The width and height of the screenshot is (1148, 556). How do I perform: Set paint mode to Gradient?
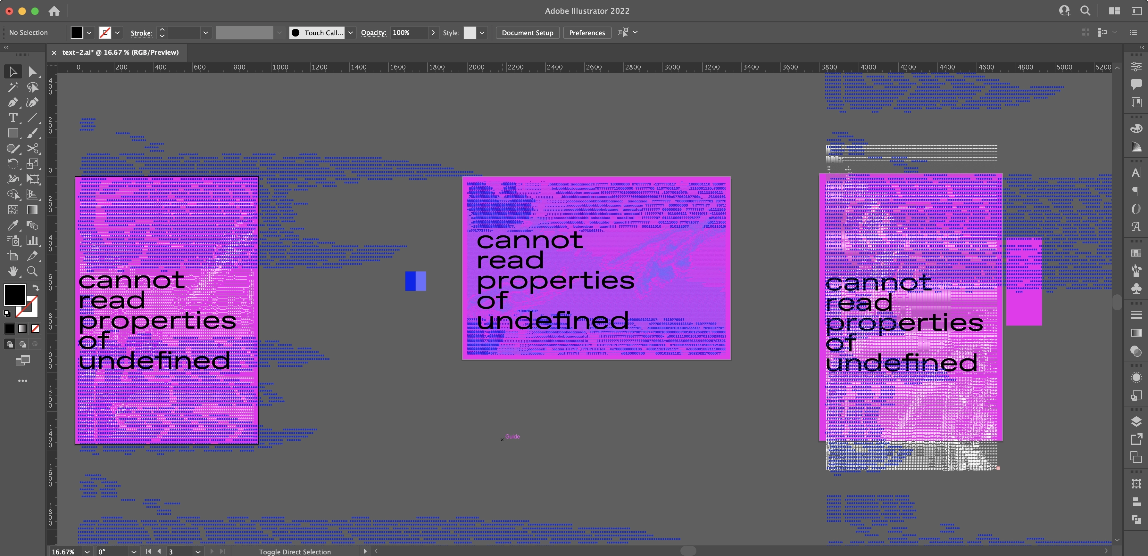(x=22, y=329)
